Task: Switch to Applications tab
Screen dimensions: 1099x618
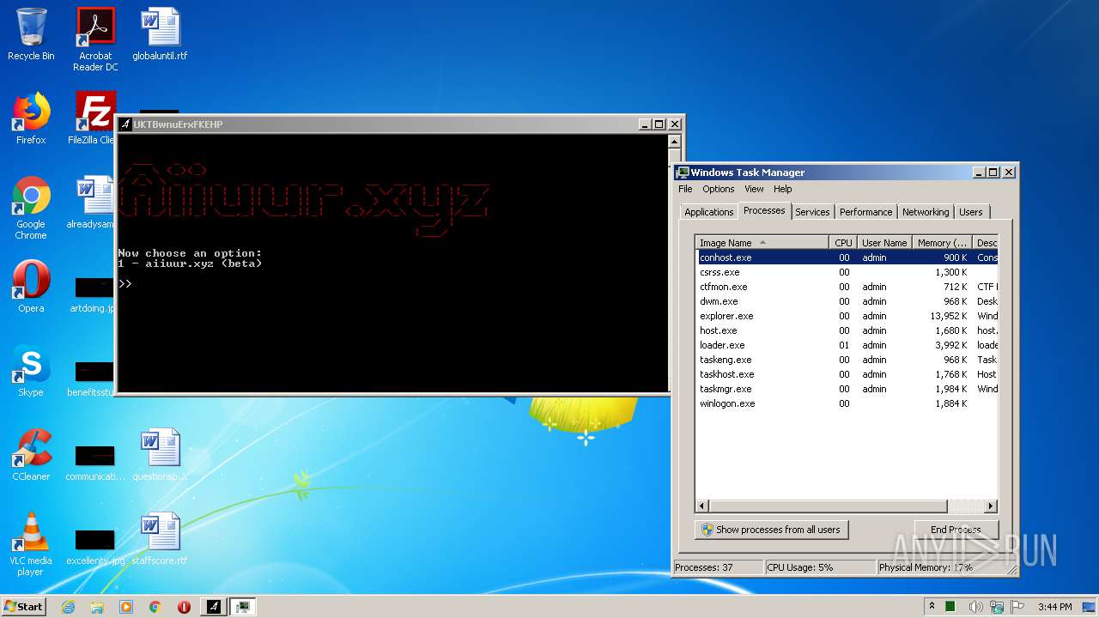Action: coord(709,212)
